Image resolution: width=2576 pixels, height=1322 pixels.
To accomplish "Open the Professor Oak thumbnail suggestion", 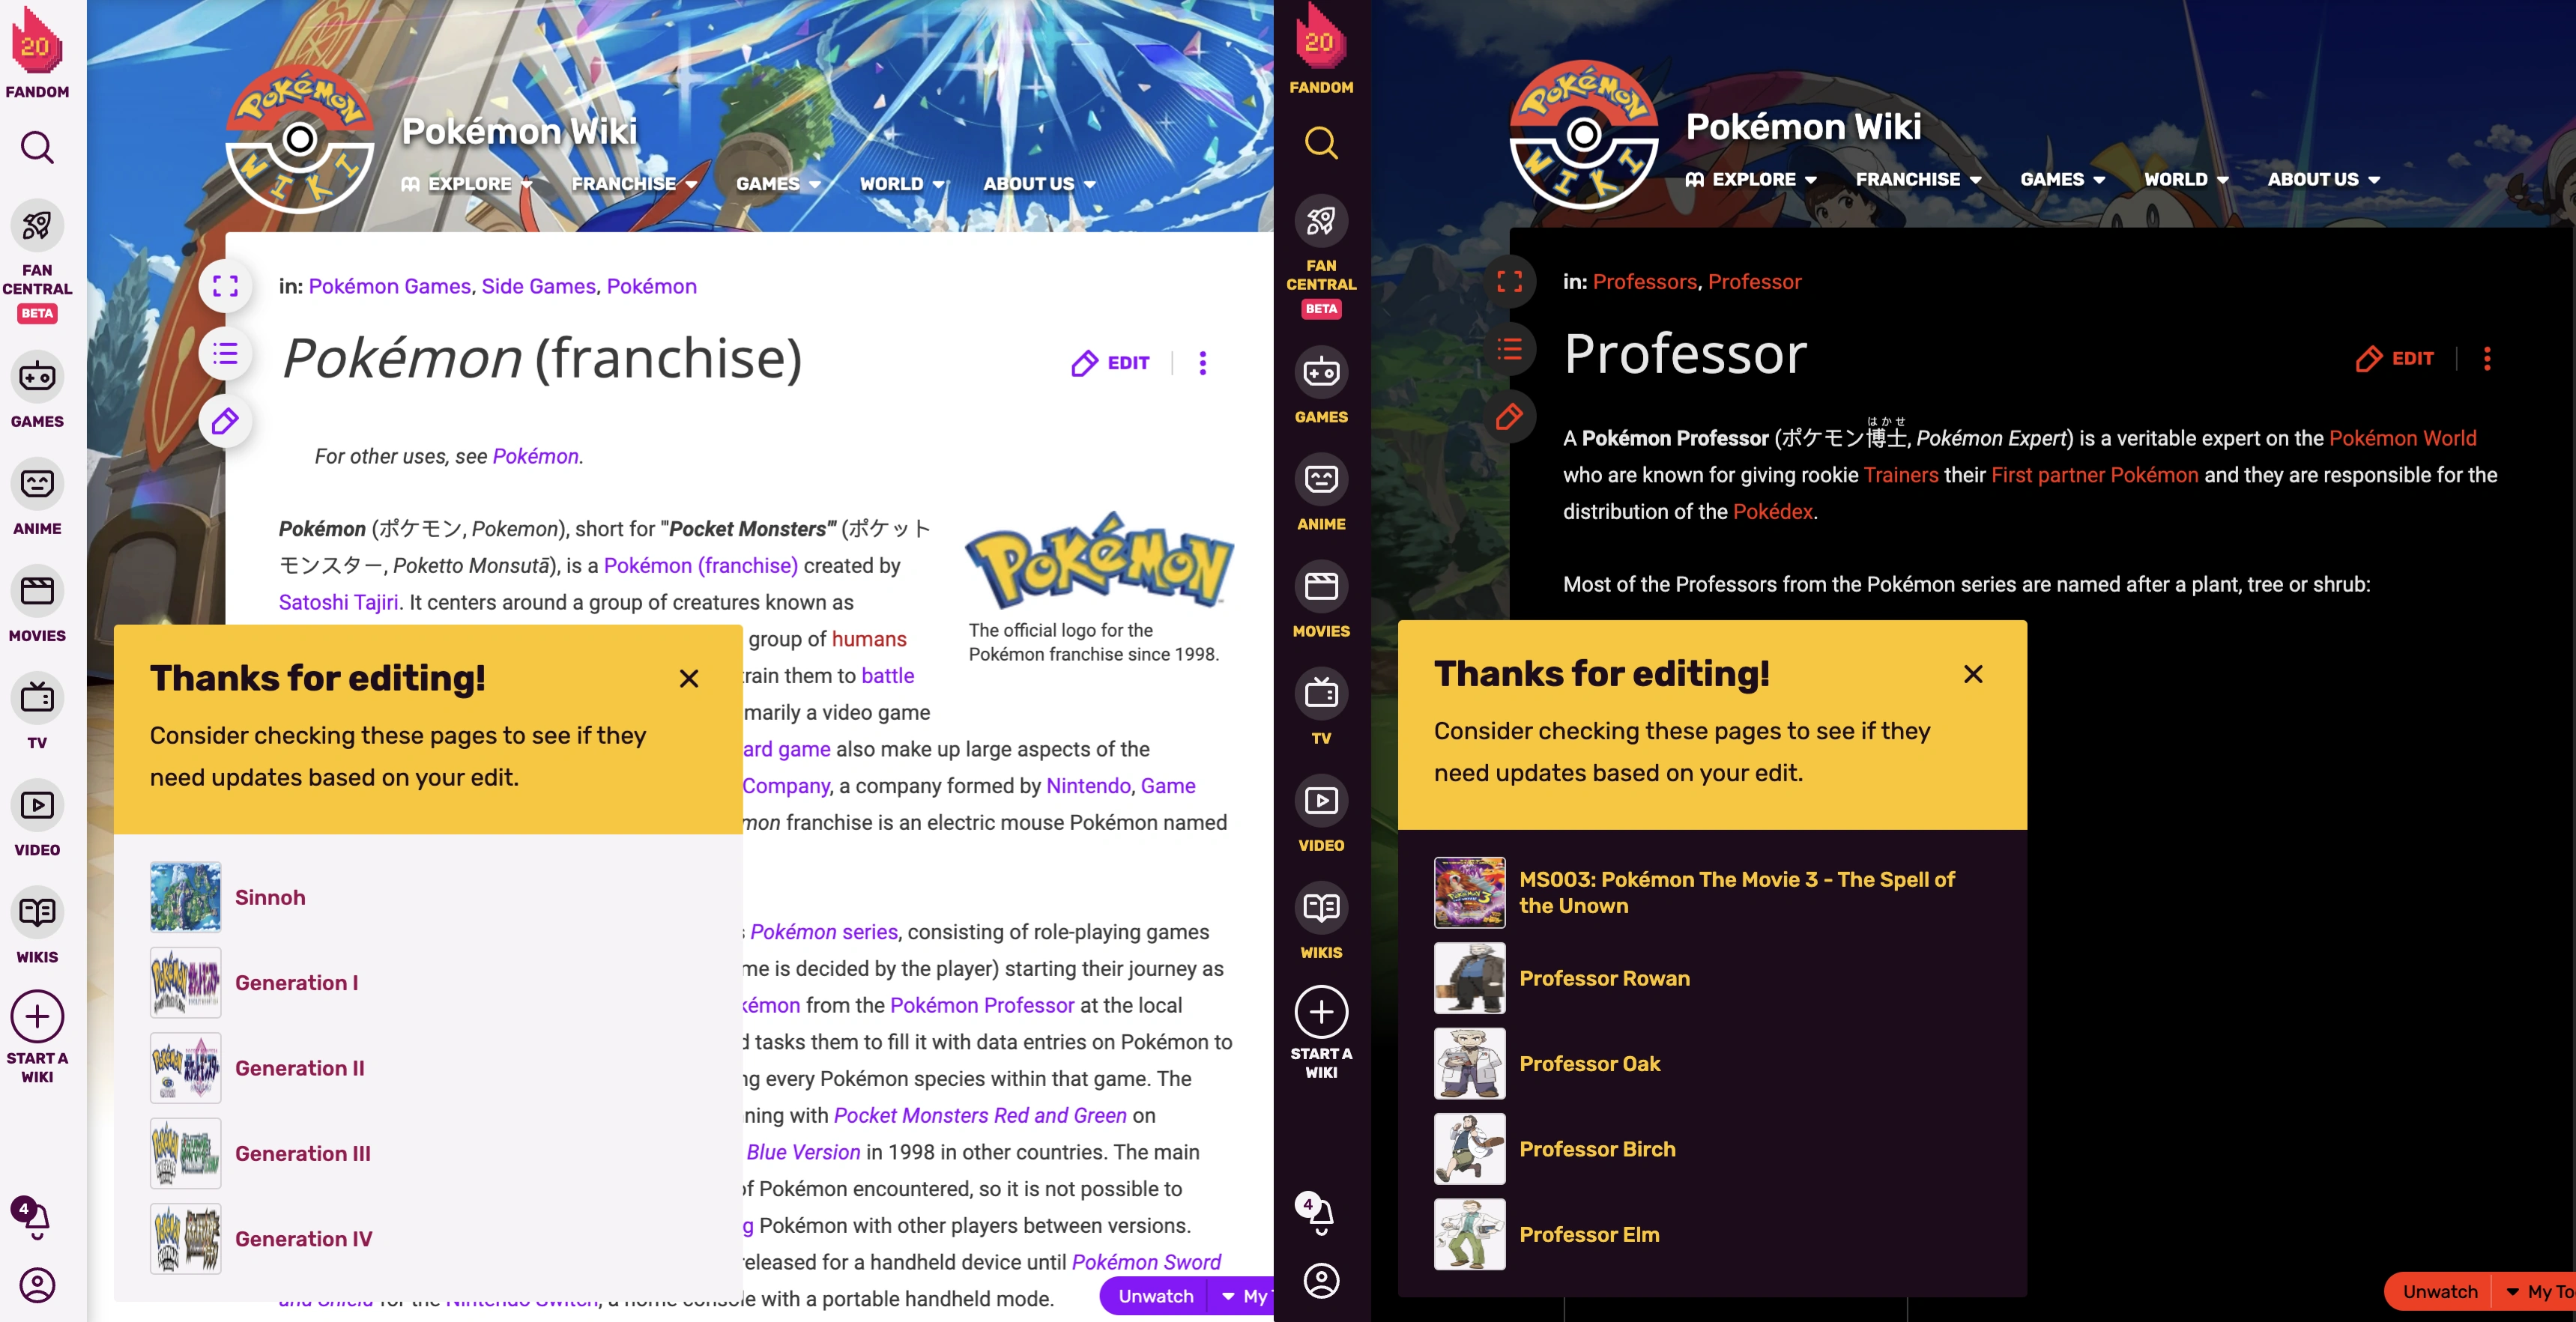I will [1469, 1064].
